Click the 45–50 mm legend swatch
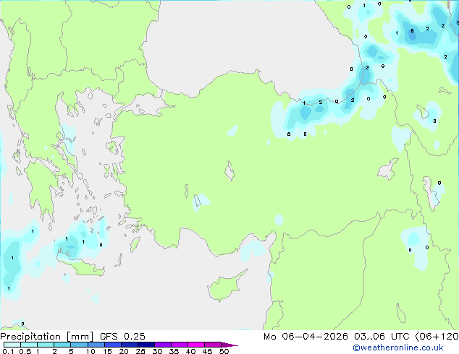This screenshot has height=354, width=459. (x=213, y=345)
